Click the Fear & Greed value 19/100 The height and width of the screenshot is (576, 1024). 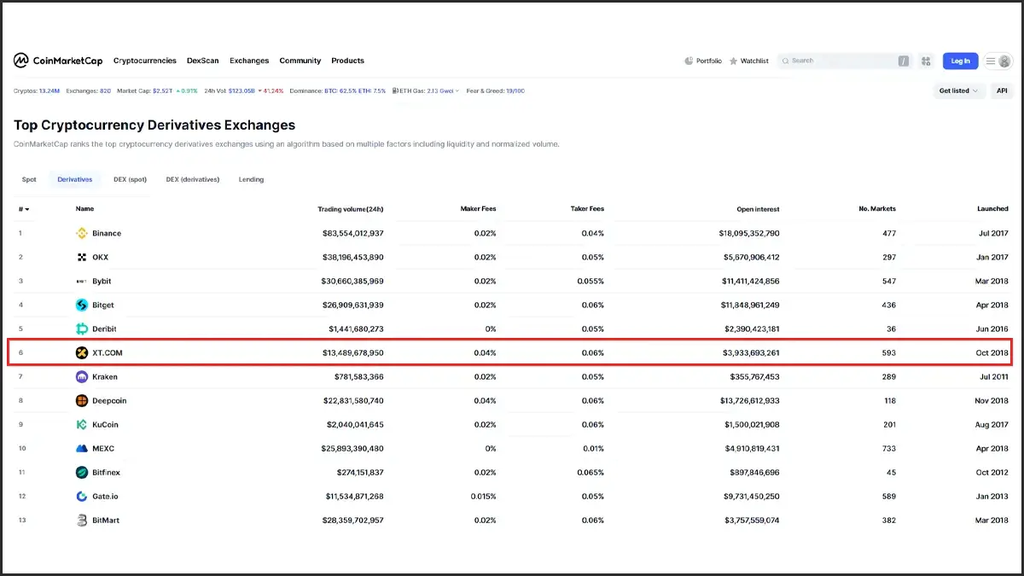[x=515, y=90]
